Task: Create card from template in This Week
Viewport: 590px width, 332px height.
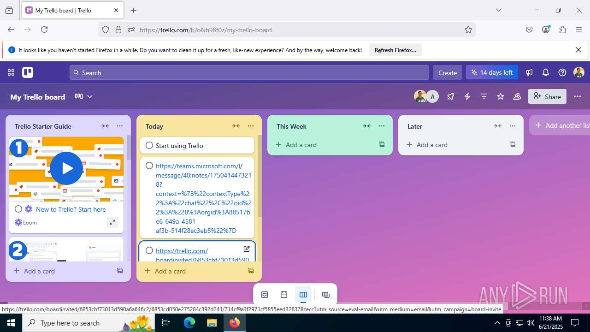Action: (x=382, y=144)
